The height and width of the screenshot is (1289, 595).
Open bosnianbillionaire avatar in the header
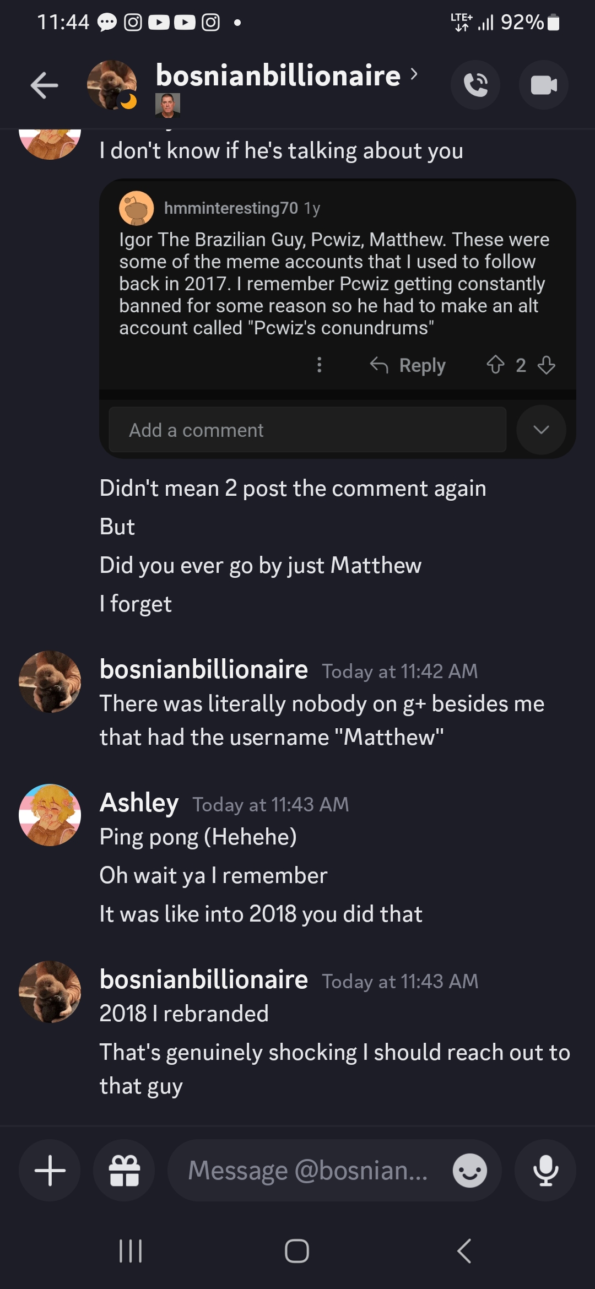click(x=112, y=85)
